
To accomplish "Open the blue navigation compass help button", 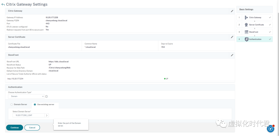I will pos(270,129).
